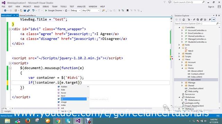
Task: Expand the Models folder node
Action: pyautogui.click(x=179, y=54)
